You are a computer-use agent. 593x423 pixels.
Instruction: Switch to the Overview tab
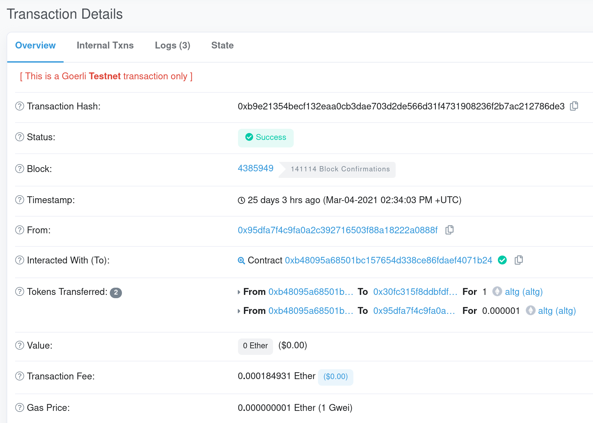coord(35,46)
